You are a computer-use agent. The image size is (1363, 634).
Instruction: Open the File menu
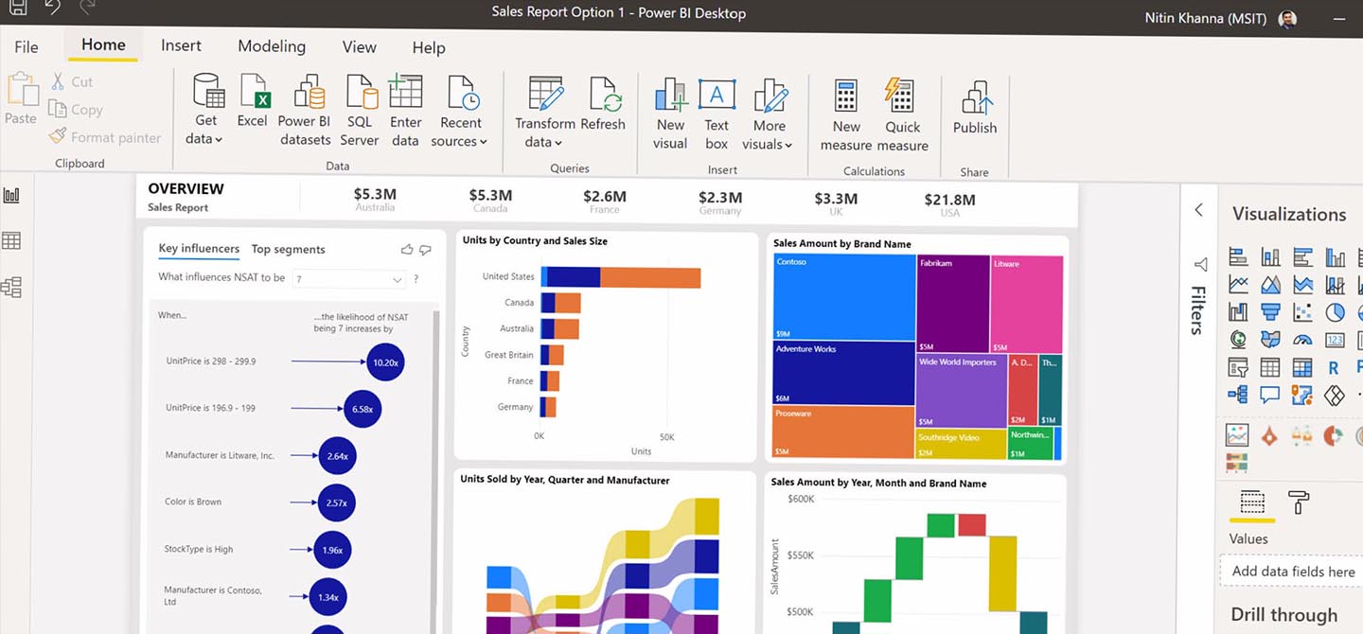pos(27,46)
